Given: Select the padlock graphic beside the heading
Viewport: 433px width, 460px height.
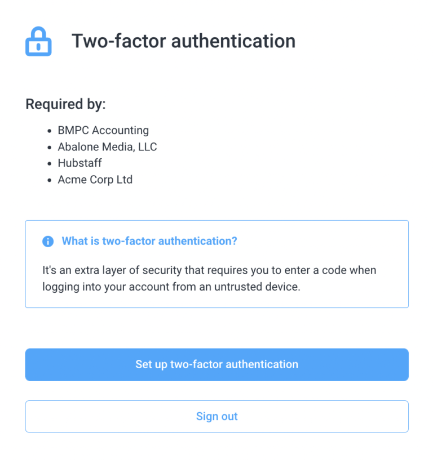Looking at the screenshot, I should point(38,41).
